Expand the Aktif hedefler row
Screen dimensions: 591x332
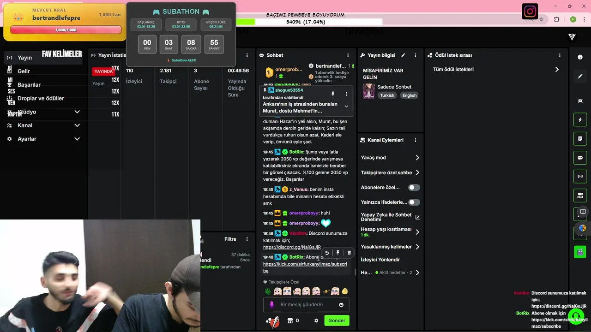[x=390, y=273]
